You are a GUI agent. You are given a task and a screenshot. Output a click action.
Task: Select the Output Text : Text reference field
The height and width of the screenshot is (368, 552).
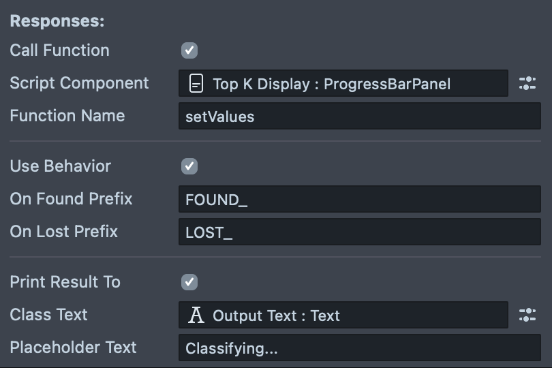coord(343,315)
